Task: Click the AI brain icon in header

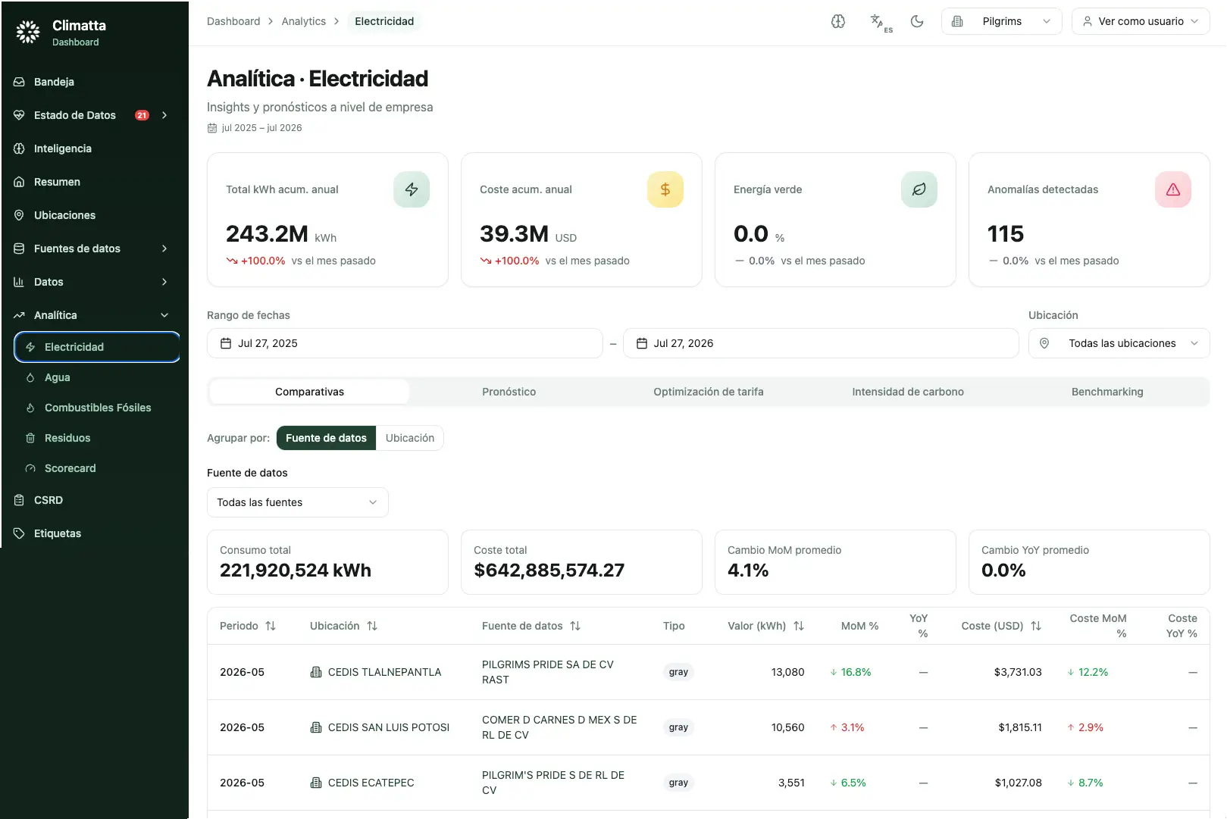Action: click(838, 21)
